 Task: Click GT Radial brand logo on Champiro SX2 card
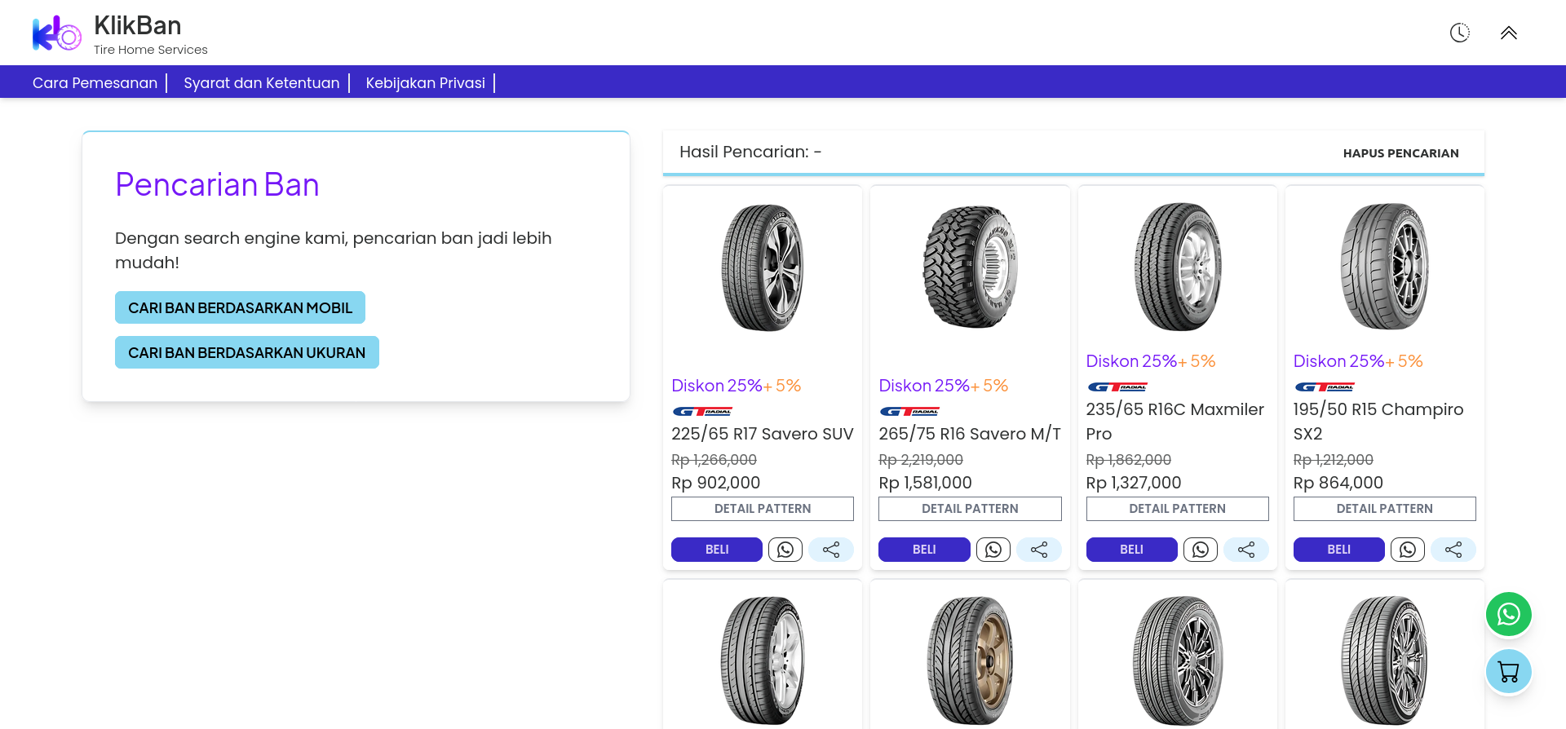pyautogui.click(x=1325, y=387)
